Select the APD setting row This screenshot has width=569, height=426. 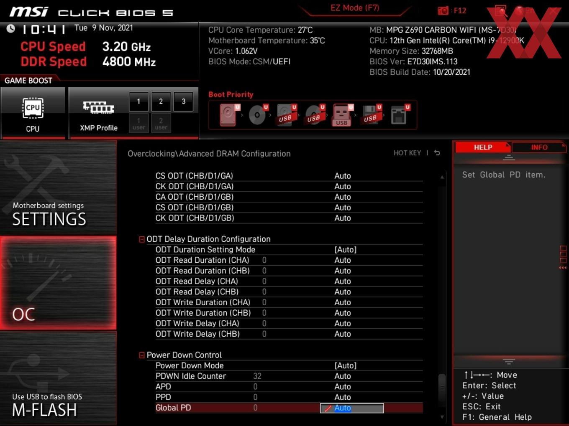point(289,387)
